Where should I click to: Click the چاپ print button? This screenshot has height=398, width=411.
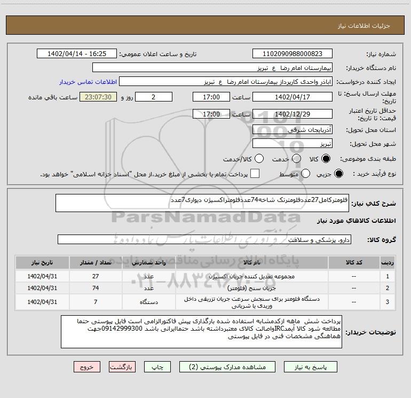pos(157,367)
